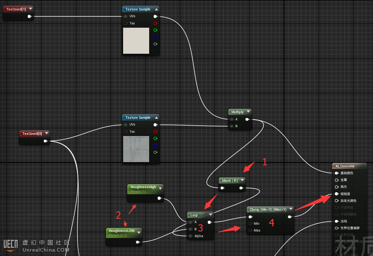Select the Clamp (Min=0) (Max=1) node title
This screenshot has height=256, width=373.
[268, 209]
